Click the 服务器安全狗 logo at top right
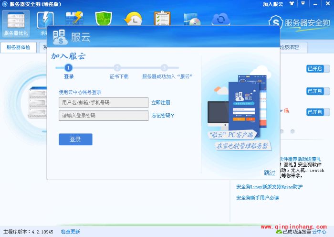Screen dimensions: 334x237 point(299,23)
